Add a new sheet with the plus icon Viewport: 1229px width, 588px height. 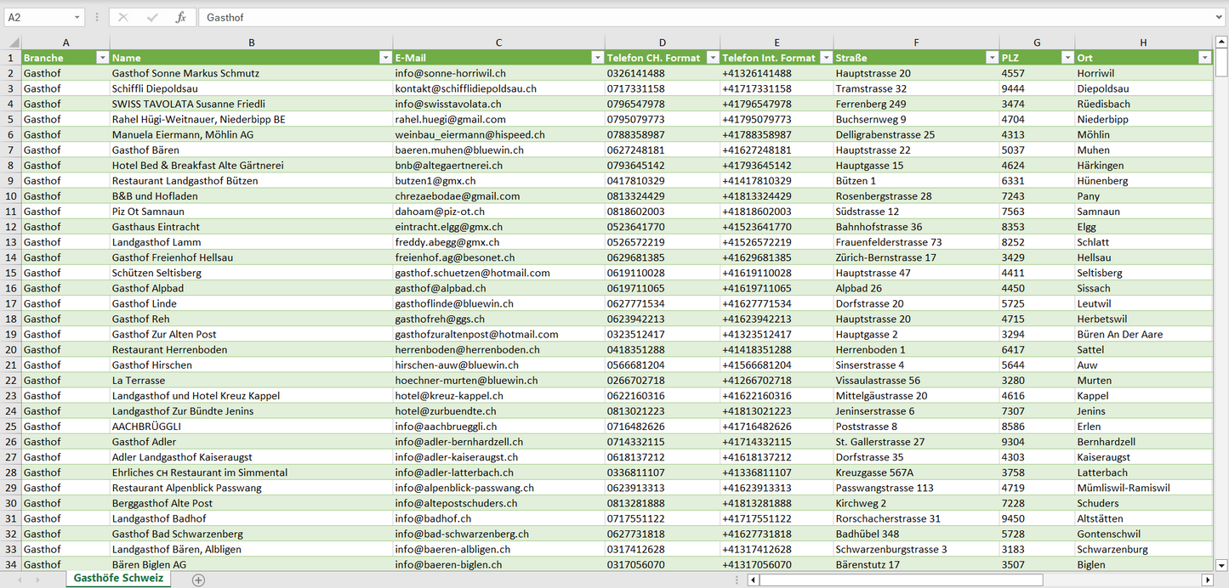(198, 580)
